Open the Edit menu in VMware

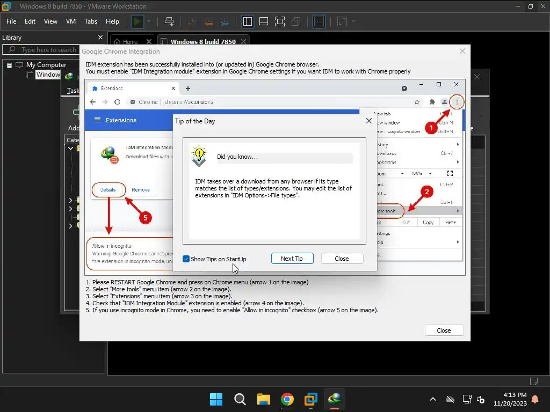click(x=30, y=21)
